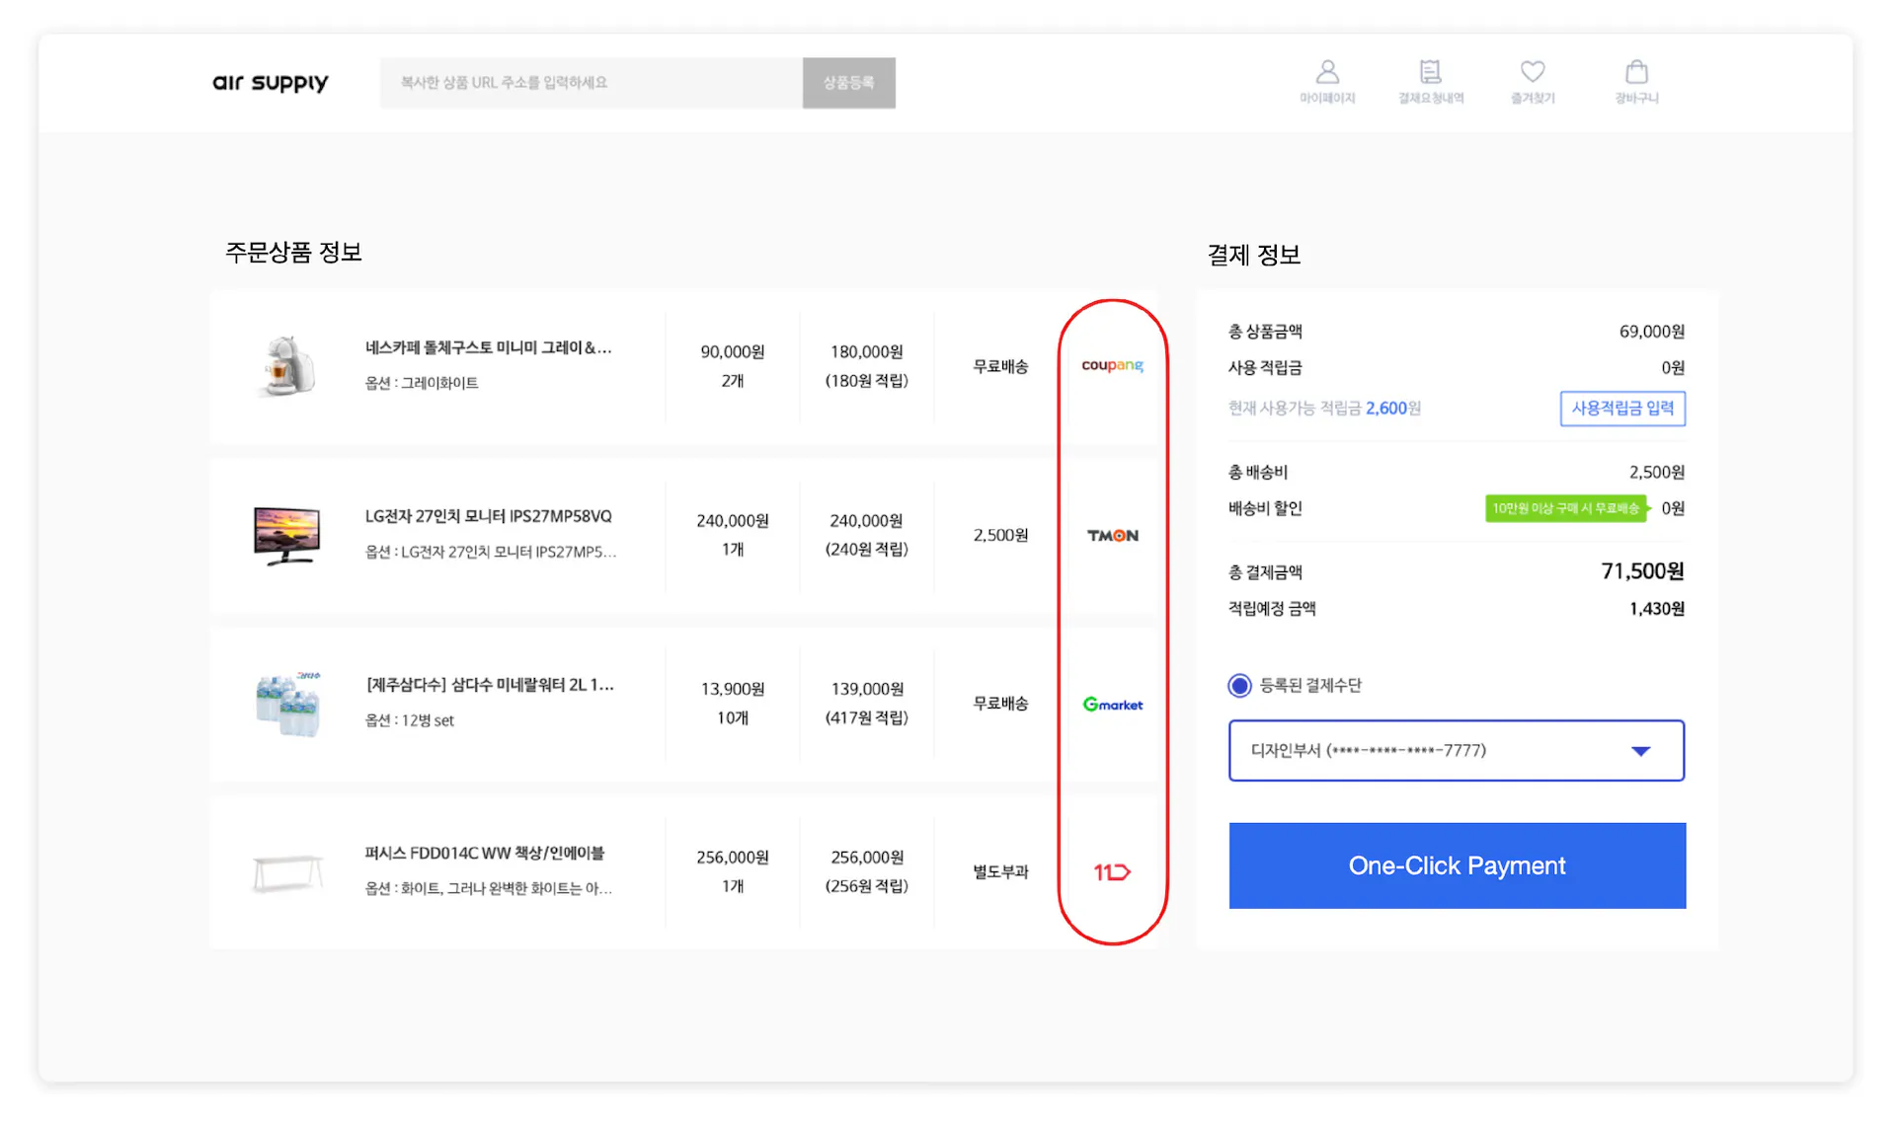This screenshot has height=1124, width=1896.
Task: Click the card selector dropdown arrow
Action: coord(1641,750)
